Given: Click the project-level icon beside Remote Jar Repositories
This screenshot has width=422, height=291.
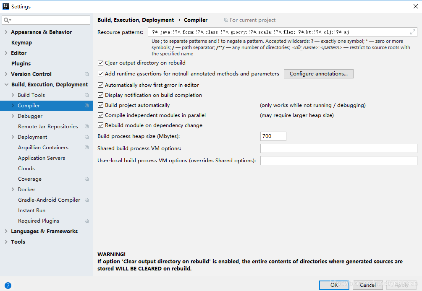Looking at the screenshot, I should 86,126.
